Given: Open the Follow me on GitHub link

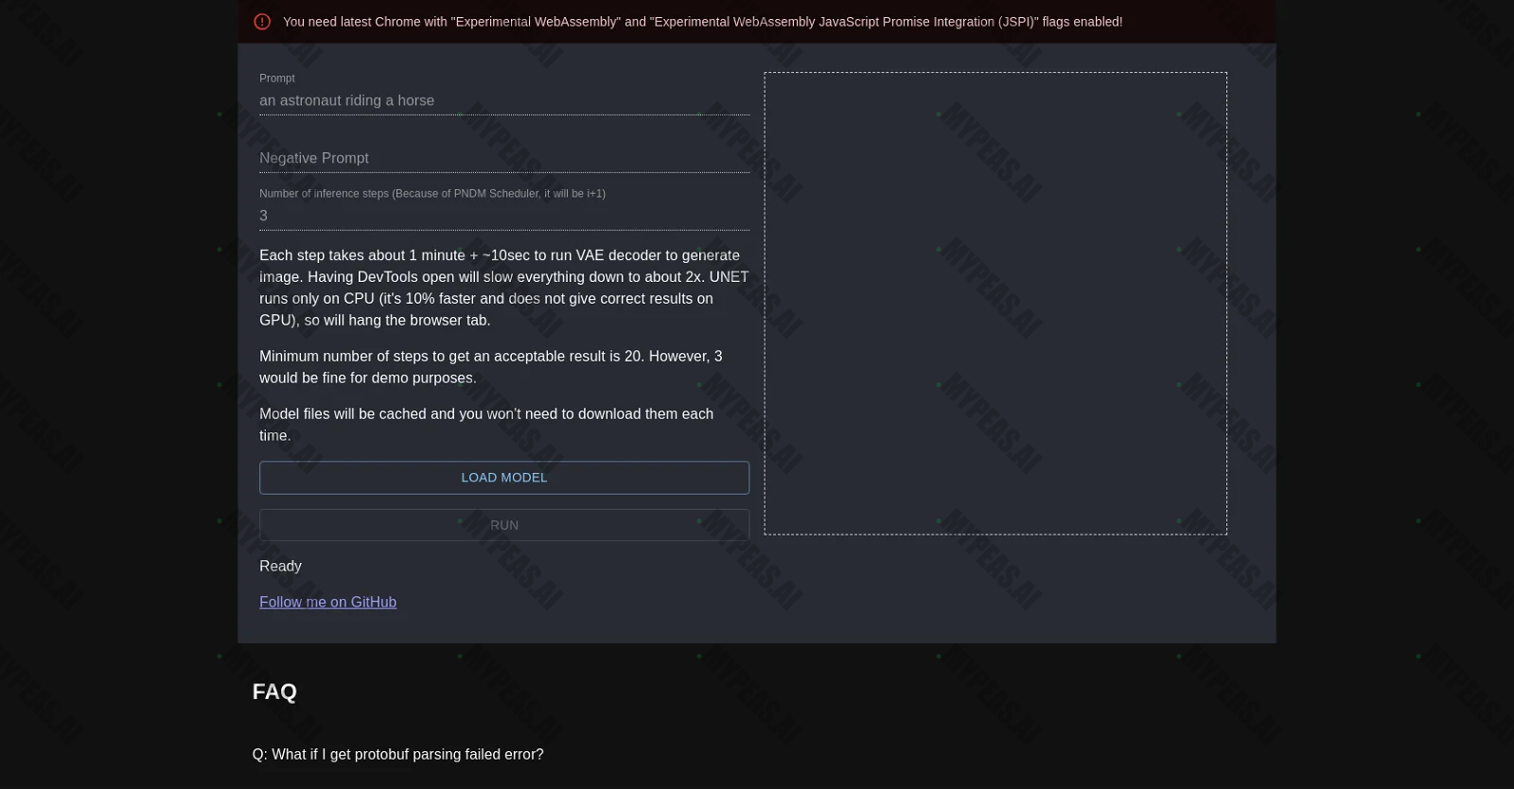Looking at the screenshot, I should (327, 602).
